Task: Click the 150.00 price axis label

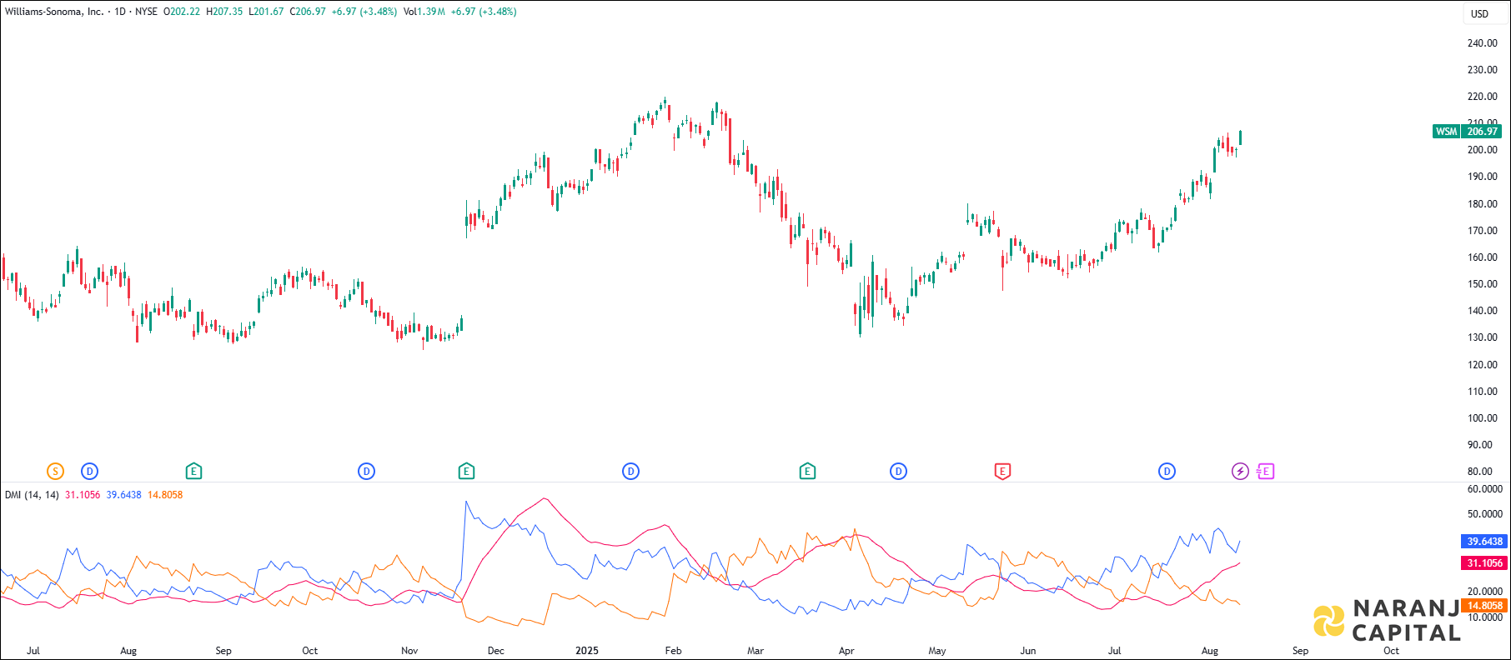Action: pos(1483,284)
